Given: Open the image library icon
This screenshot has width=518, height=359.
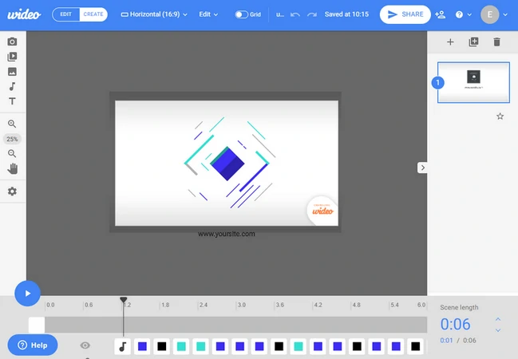Looking at the screenshot, I should [12, 72].
